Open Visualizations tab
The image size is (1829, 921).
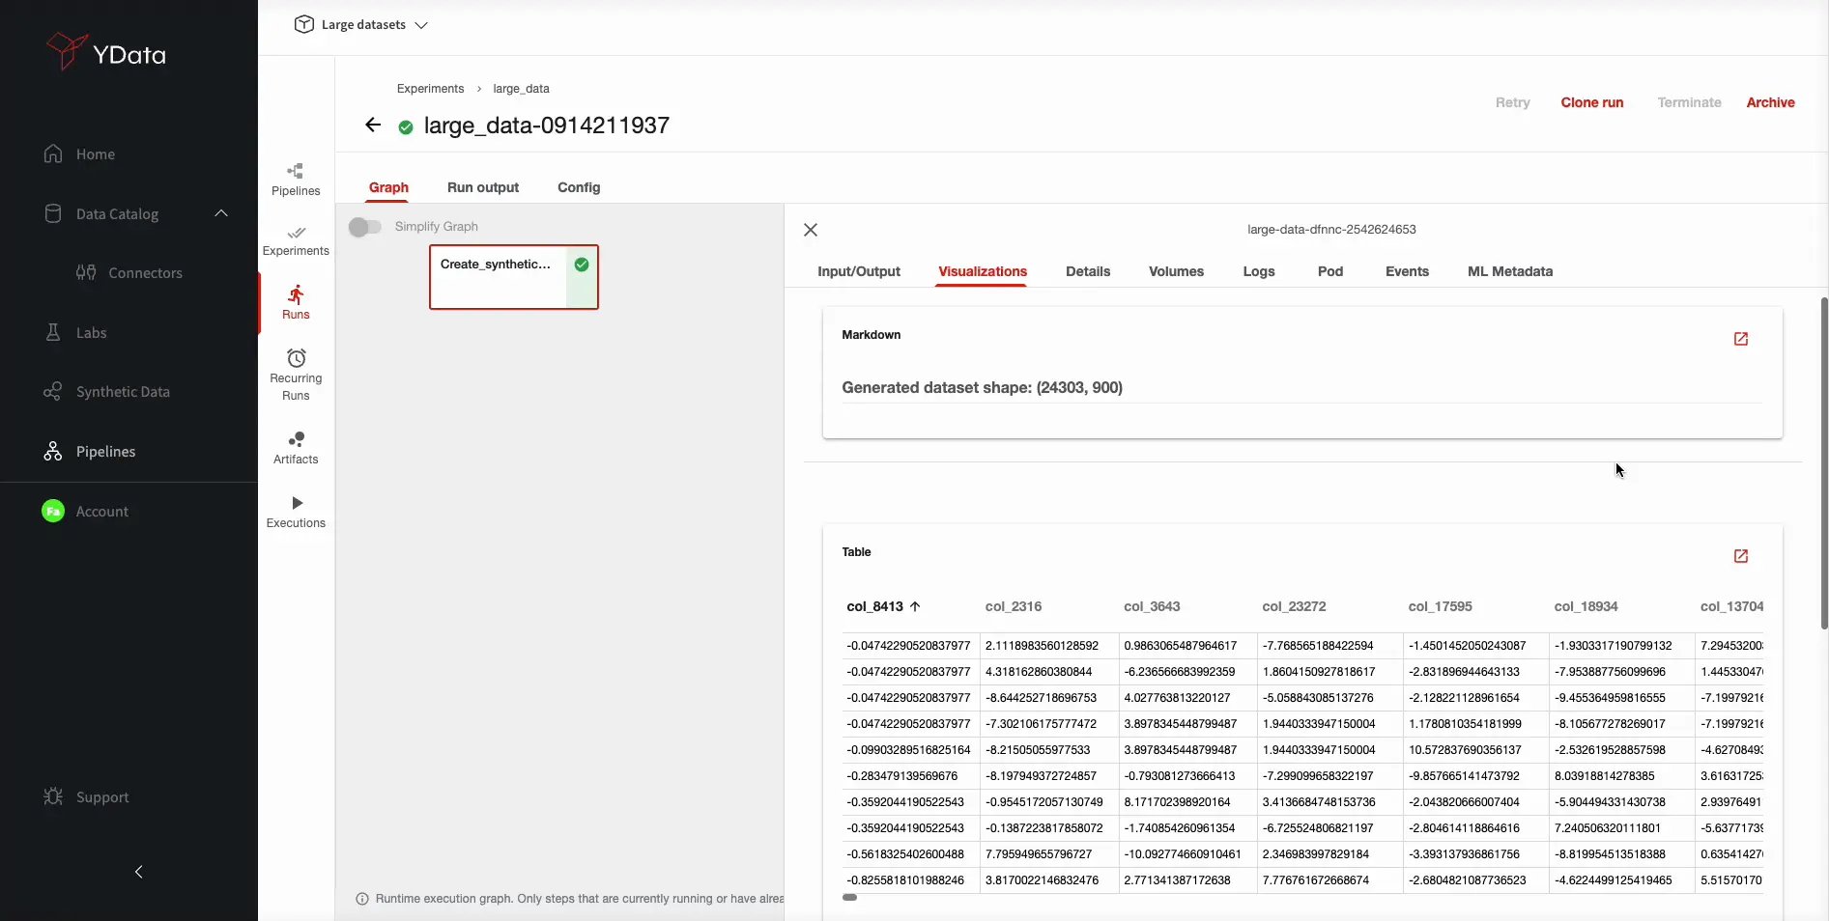click(x=983, y=271)
